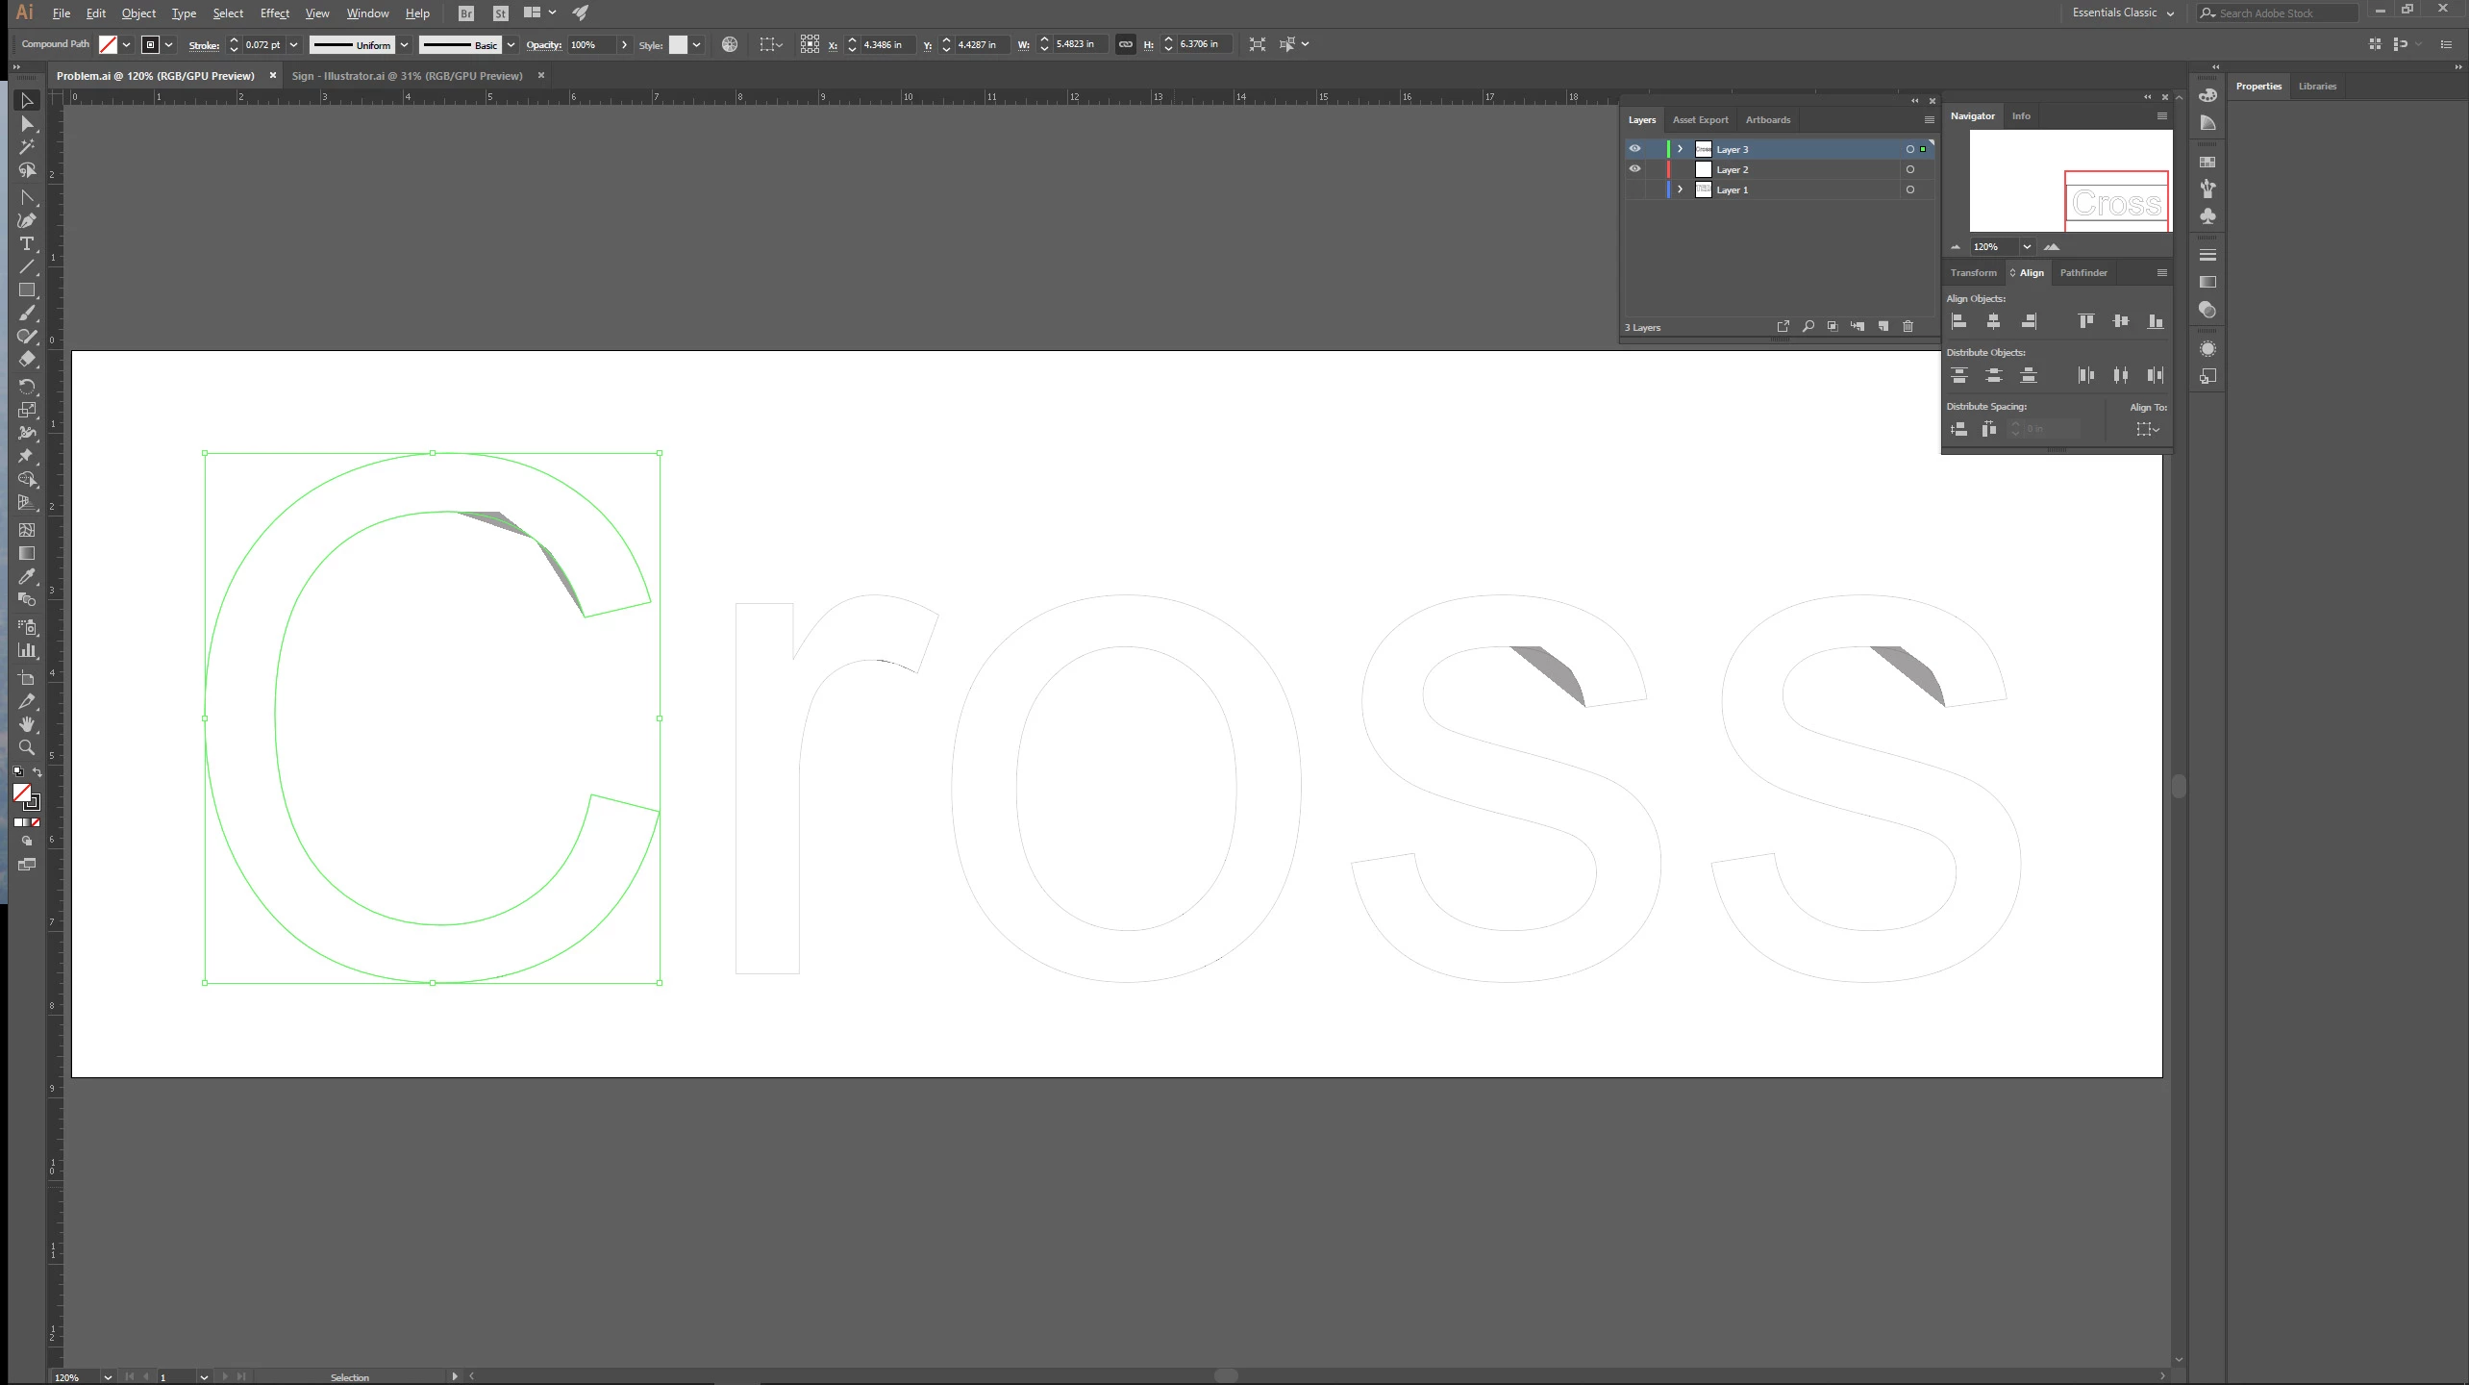The height and width of the screenshot is (1385, 2469).
Task: Pick the Eyedropper tool
Action: tap(27, 577)
